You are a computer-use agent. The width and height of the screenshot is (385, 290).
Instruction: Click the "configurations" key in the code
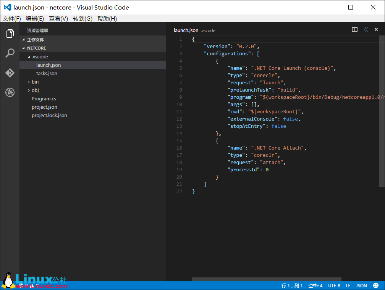tap(227, 53)
